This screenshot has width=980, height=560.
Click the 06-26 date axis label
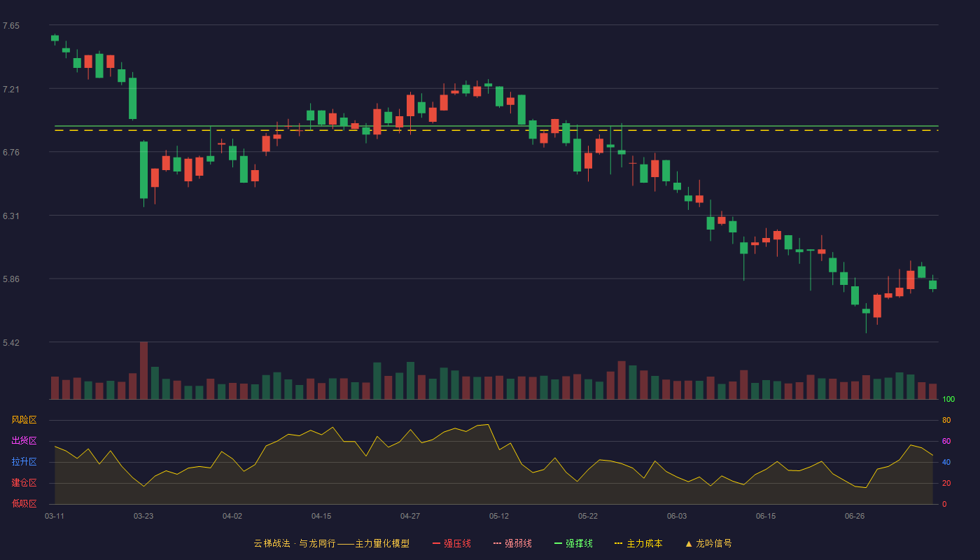pos(855,516)
